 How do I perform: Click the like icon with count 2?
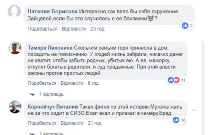(185, 26)
